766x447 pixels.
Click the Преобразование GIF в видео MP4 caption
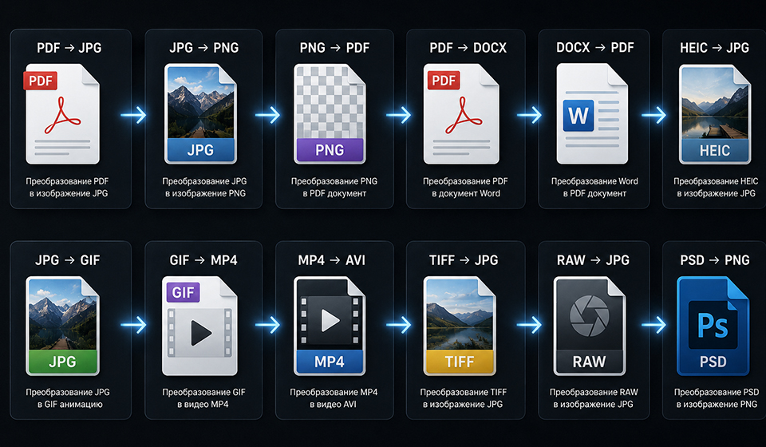point(203,398)
